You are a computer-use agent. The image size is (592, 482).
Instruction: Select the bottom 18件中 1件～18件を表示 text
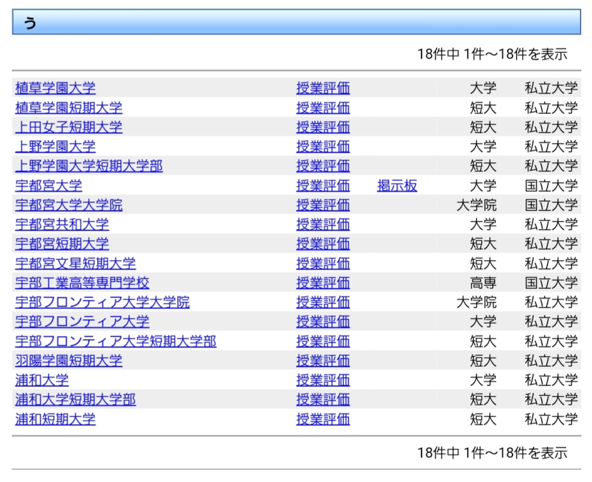[493, 452]
